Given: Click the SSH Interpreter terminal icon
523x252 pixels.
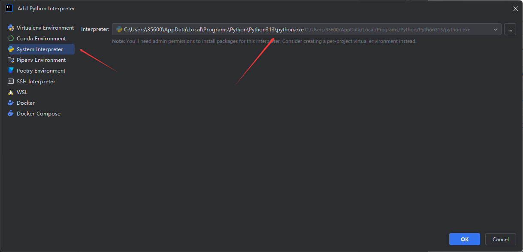Looking at the screenshot, I should click(11, 82).
